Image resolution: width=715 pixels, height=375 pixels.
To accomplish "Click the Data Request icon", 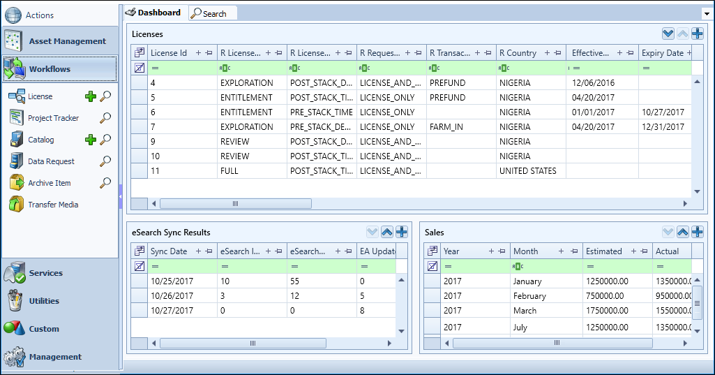I will coord(17,161).
